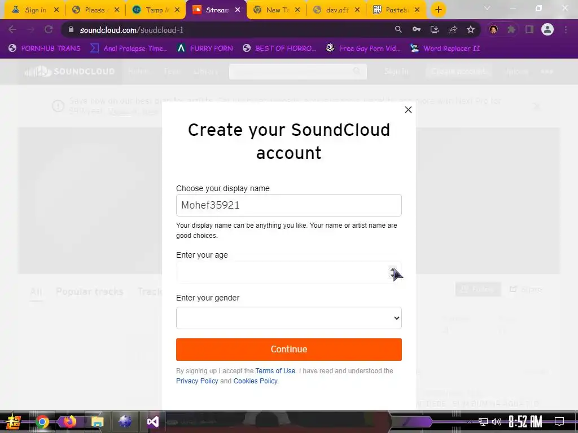Open the Cookies Policy link
Image resolution: width=578 pixels, height=433 pixels.
[255, 381]
